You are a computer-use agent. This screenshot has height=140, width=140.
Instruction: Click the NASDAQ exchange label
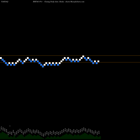(x=4, y=2)
